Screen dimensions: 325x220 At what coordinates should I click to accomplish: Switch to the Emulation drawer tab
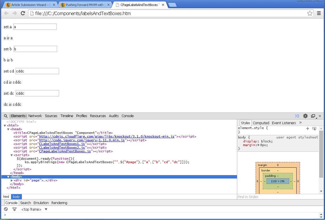click(x=41, y=203)
